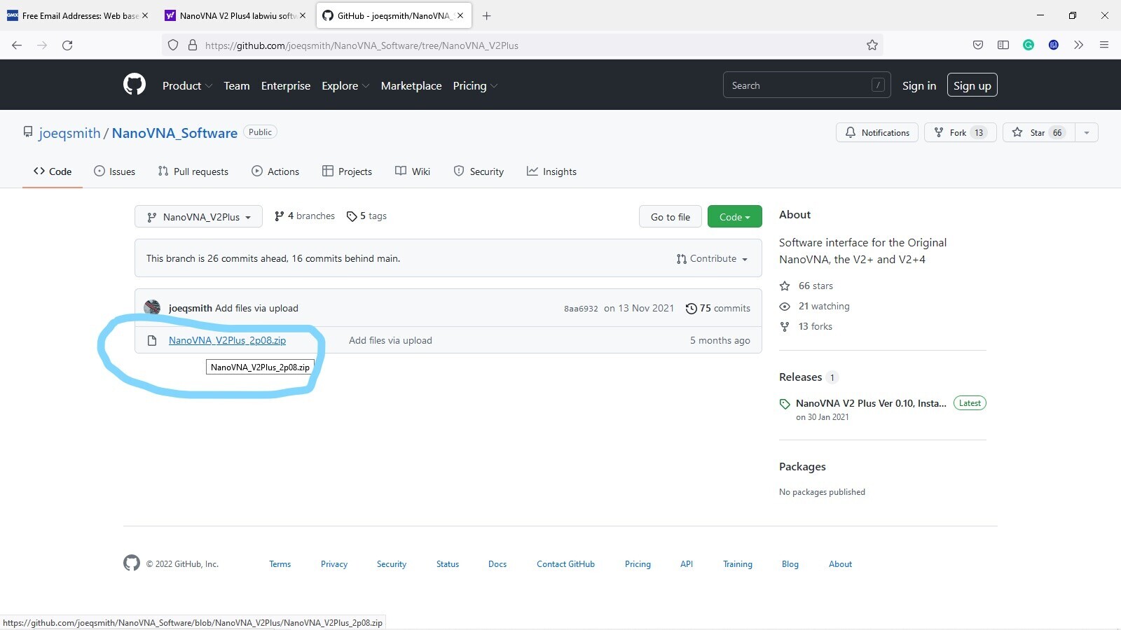Viewport: 1121px width, 630px height.
Task: Open the NanoVNA V2 Plus Ver 0.10 release
Action: click(871, 403)
